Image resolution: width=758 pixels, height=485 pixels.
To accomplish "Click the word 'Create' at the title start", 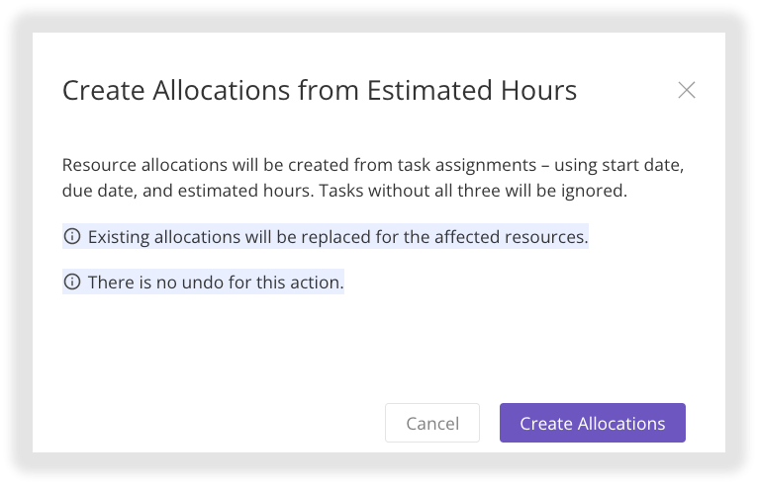I will point(104,90).
